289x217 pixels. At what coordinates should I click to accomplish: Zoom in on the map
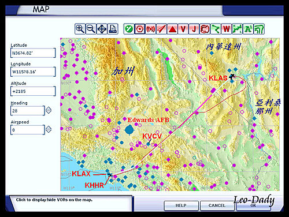(x=80, y=29)
